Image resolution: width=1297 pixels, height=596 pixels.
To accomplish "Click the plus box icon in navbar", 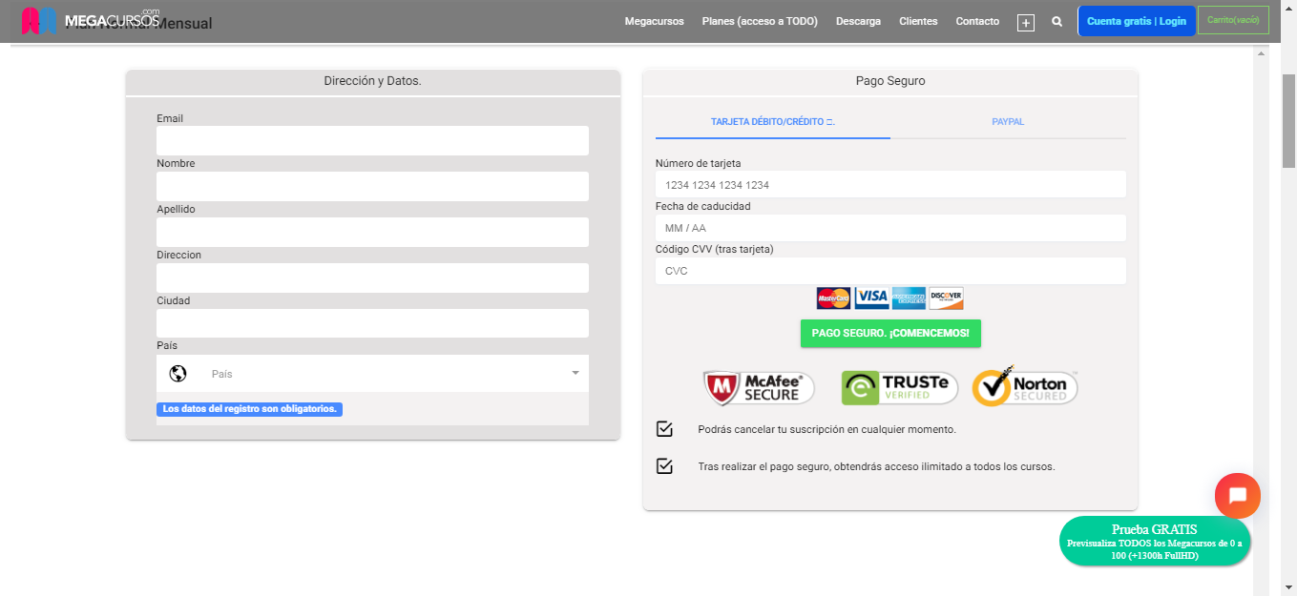I will [1026, 22].
